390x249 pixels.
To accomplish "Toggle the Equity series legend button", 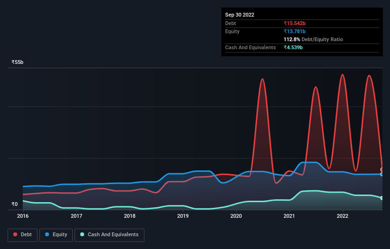I will pyautogui.click(x=56, y=235).
